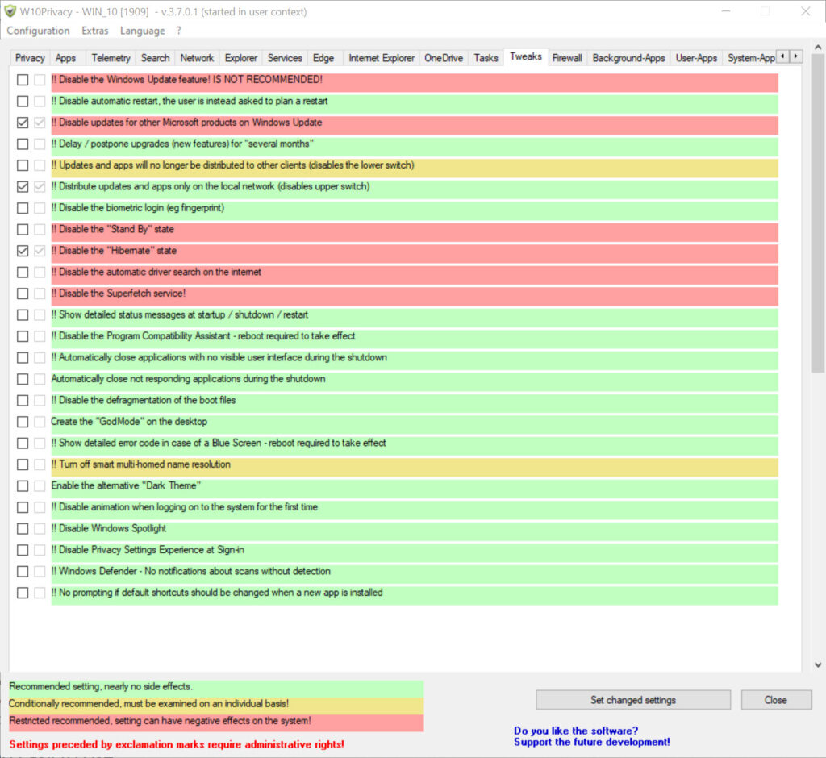Uncheck Distribute updates only on local network

click(x=23, y=186)
